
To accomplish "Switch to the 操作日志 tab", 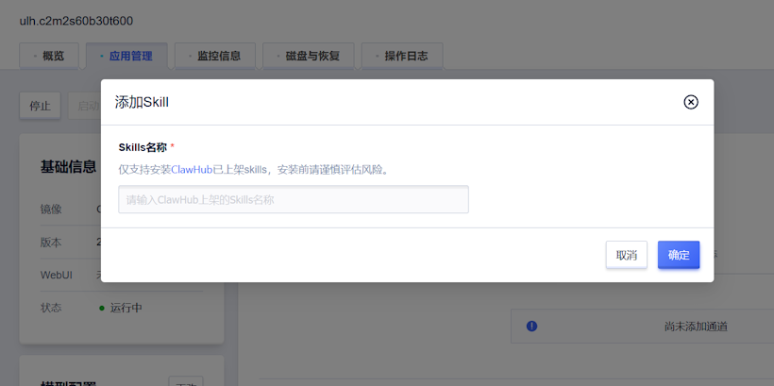I will 402,56.
